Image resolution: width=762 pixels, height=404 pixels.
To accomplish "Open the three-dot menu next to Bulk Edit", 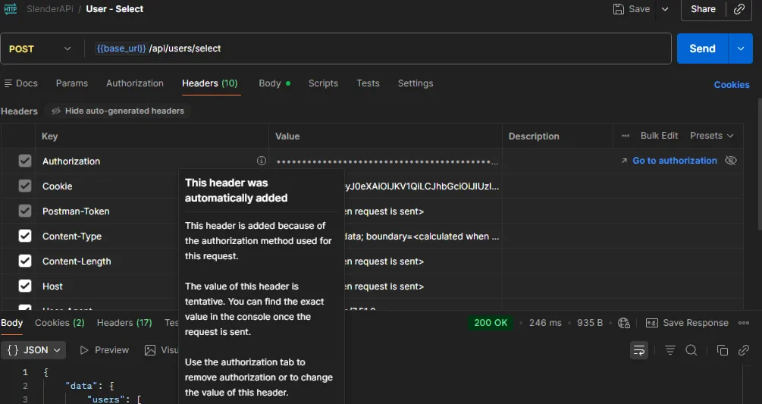I will click(x=626, y=136).
